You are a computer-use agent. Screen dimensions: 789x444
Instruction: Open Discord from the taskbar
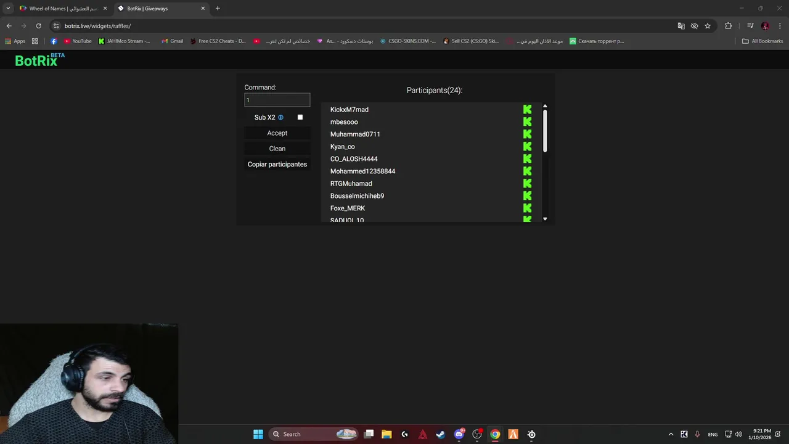(x=459, y=434)
